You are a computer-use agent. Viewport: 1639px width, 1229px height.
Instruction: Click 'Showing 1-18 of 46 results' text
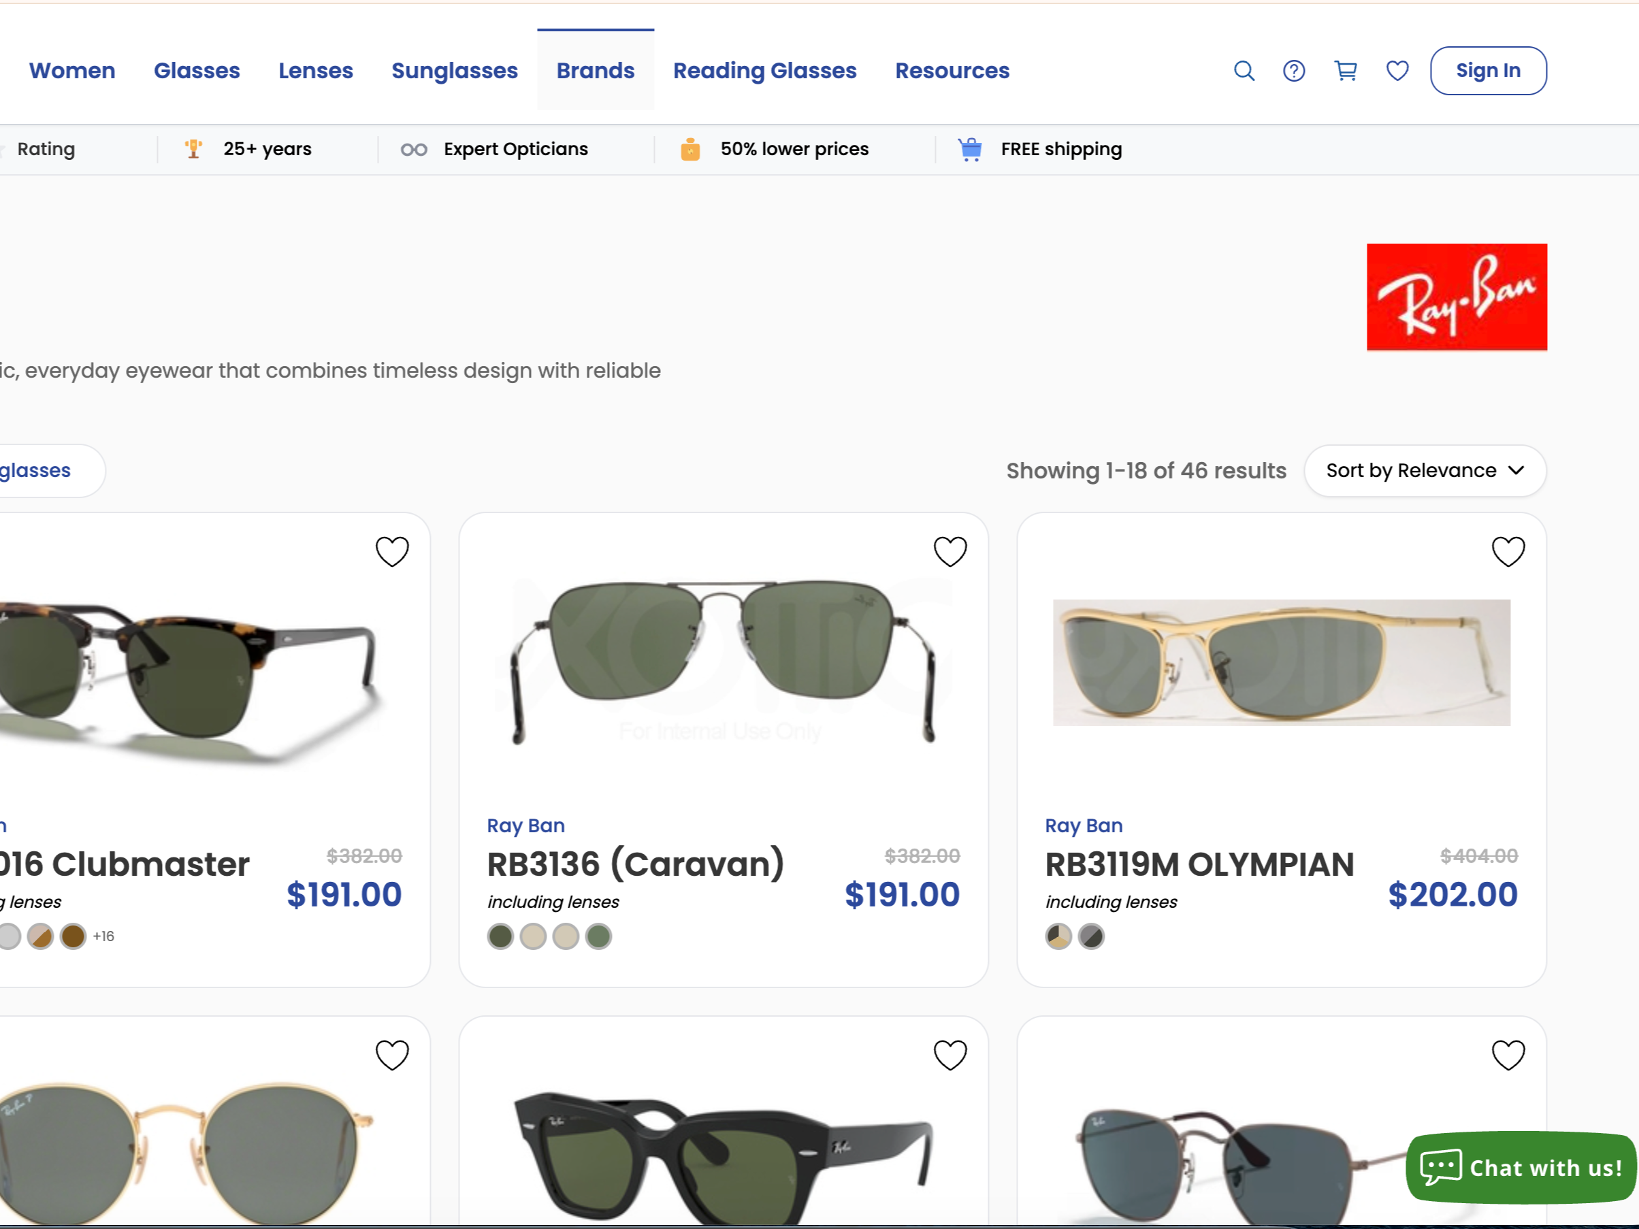click(x=1146, y=470)
